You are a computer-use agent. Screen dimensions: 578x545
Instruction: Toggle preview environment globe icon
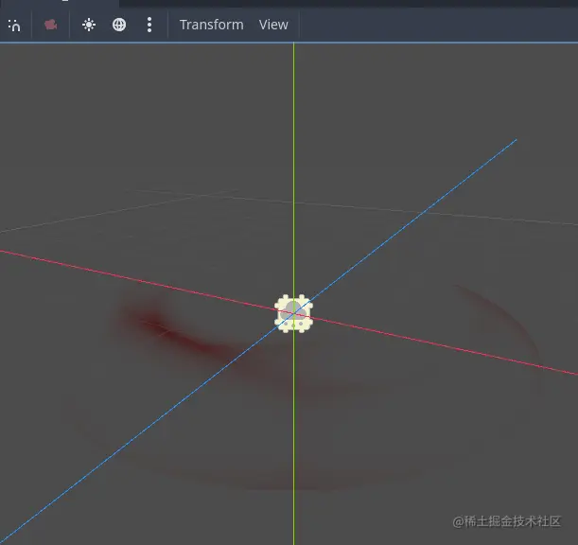pos(119,25)
